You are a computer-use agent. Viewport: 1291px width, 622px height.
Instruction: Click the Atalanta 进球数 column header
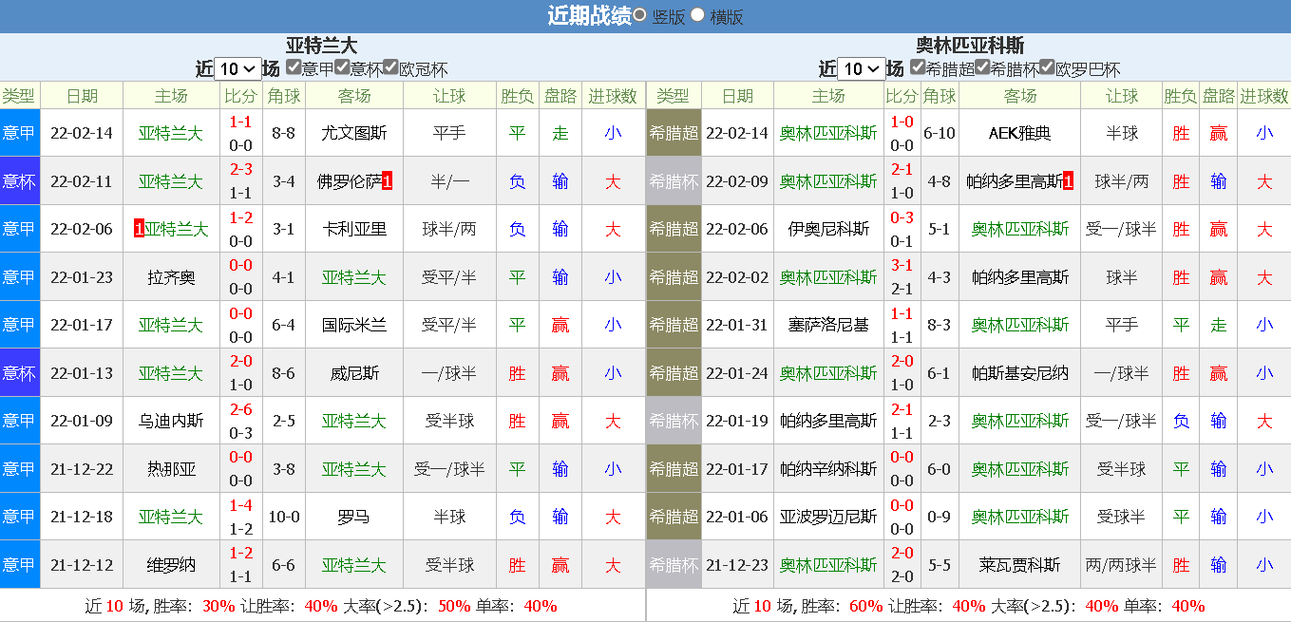point(613,95)
